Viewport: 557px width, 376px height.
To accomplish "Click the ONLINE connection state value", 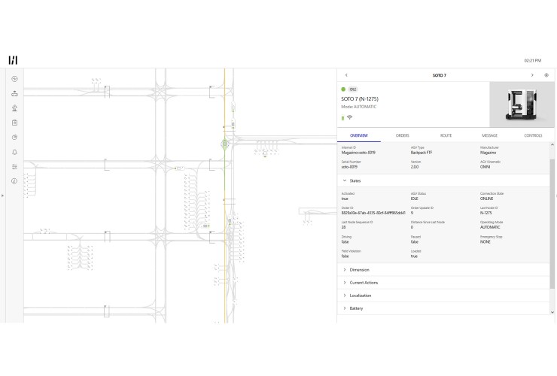I will point(487,199).
